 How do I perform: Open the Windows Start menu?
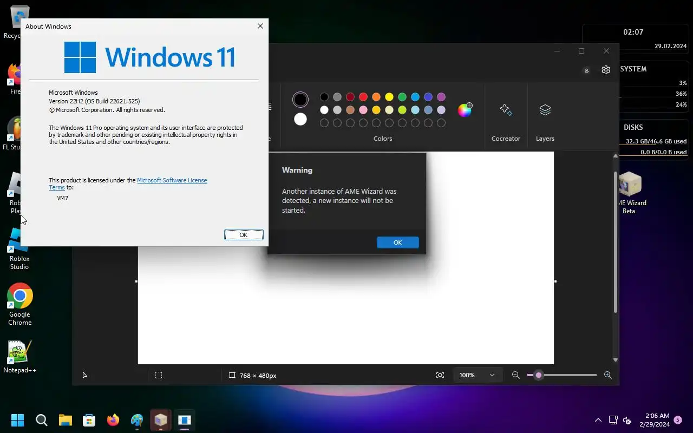(x=17, y=420)
